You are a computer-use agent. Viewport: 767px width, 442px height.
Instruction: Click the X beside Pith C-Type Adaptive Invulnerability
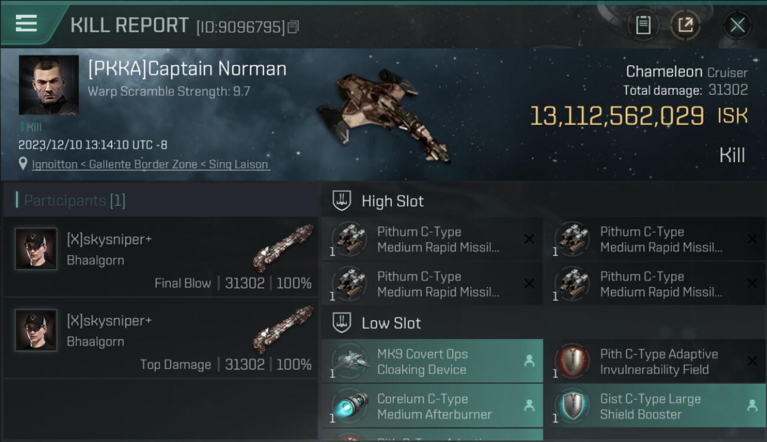point(752,361)
